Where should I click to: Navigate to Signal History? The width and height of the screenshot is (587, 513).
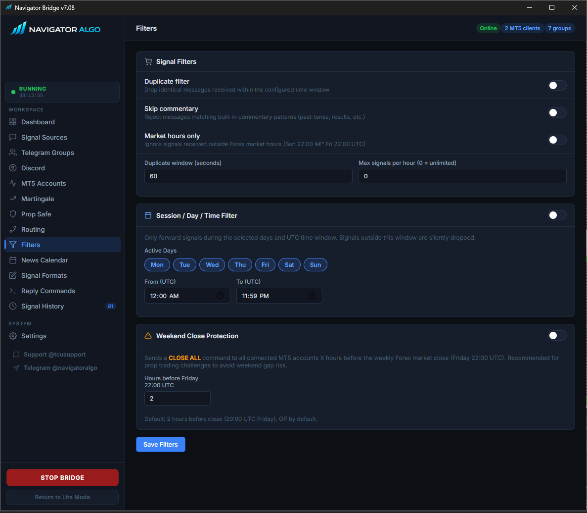62,307
